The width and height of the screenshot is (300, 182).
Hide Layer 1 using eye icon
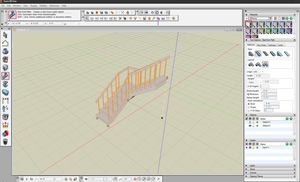coord(250,148)
